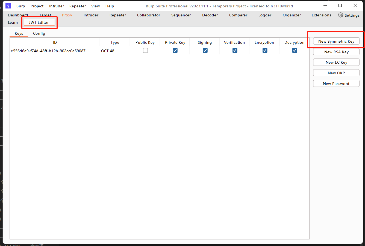Screen dimensions: 365x246
Task: Maximize the Burp Suite window
Action: (340, 6)
